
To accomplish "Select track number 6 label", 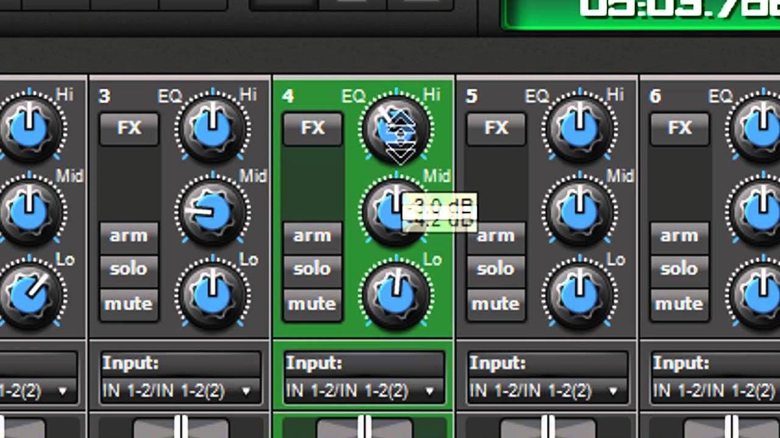I will tap(656, 96).
